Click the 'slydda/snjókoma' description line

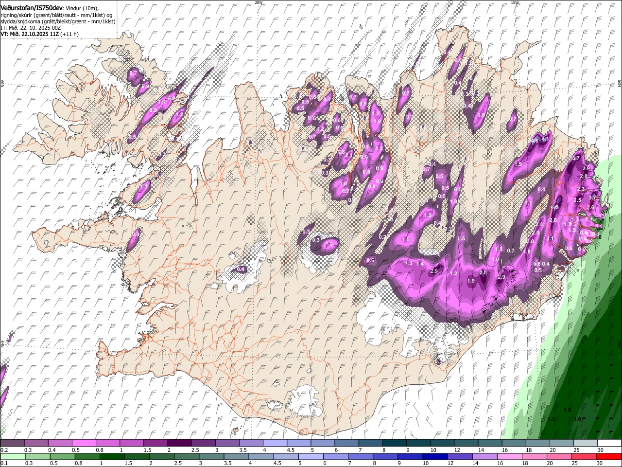click(x=58, y=21)
